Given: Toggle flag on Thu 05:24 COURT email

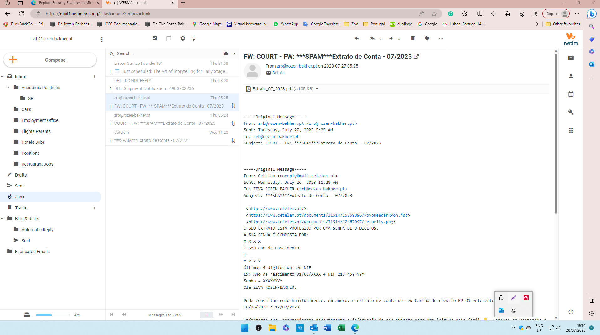Looking at the screenshot, I should 111,123.
